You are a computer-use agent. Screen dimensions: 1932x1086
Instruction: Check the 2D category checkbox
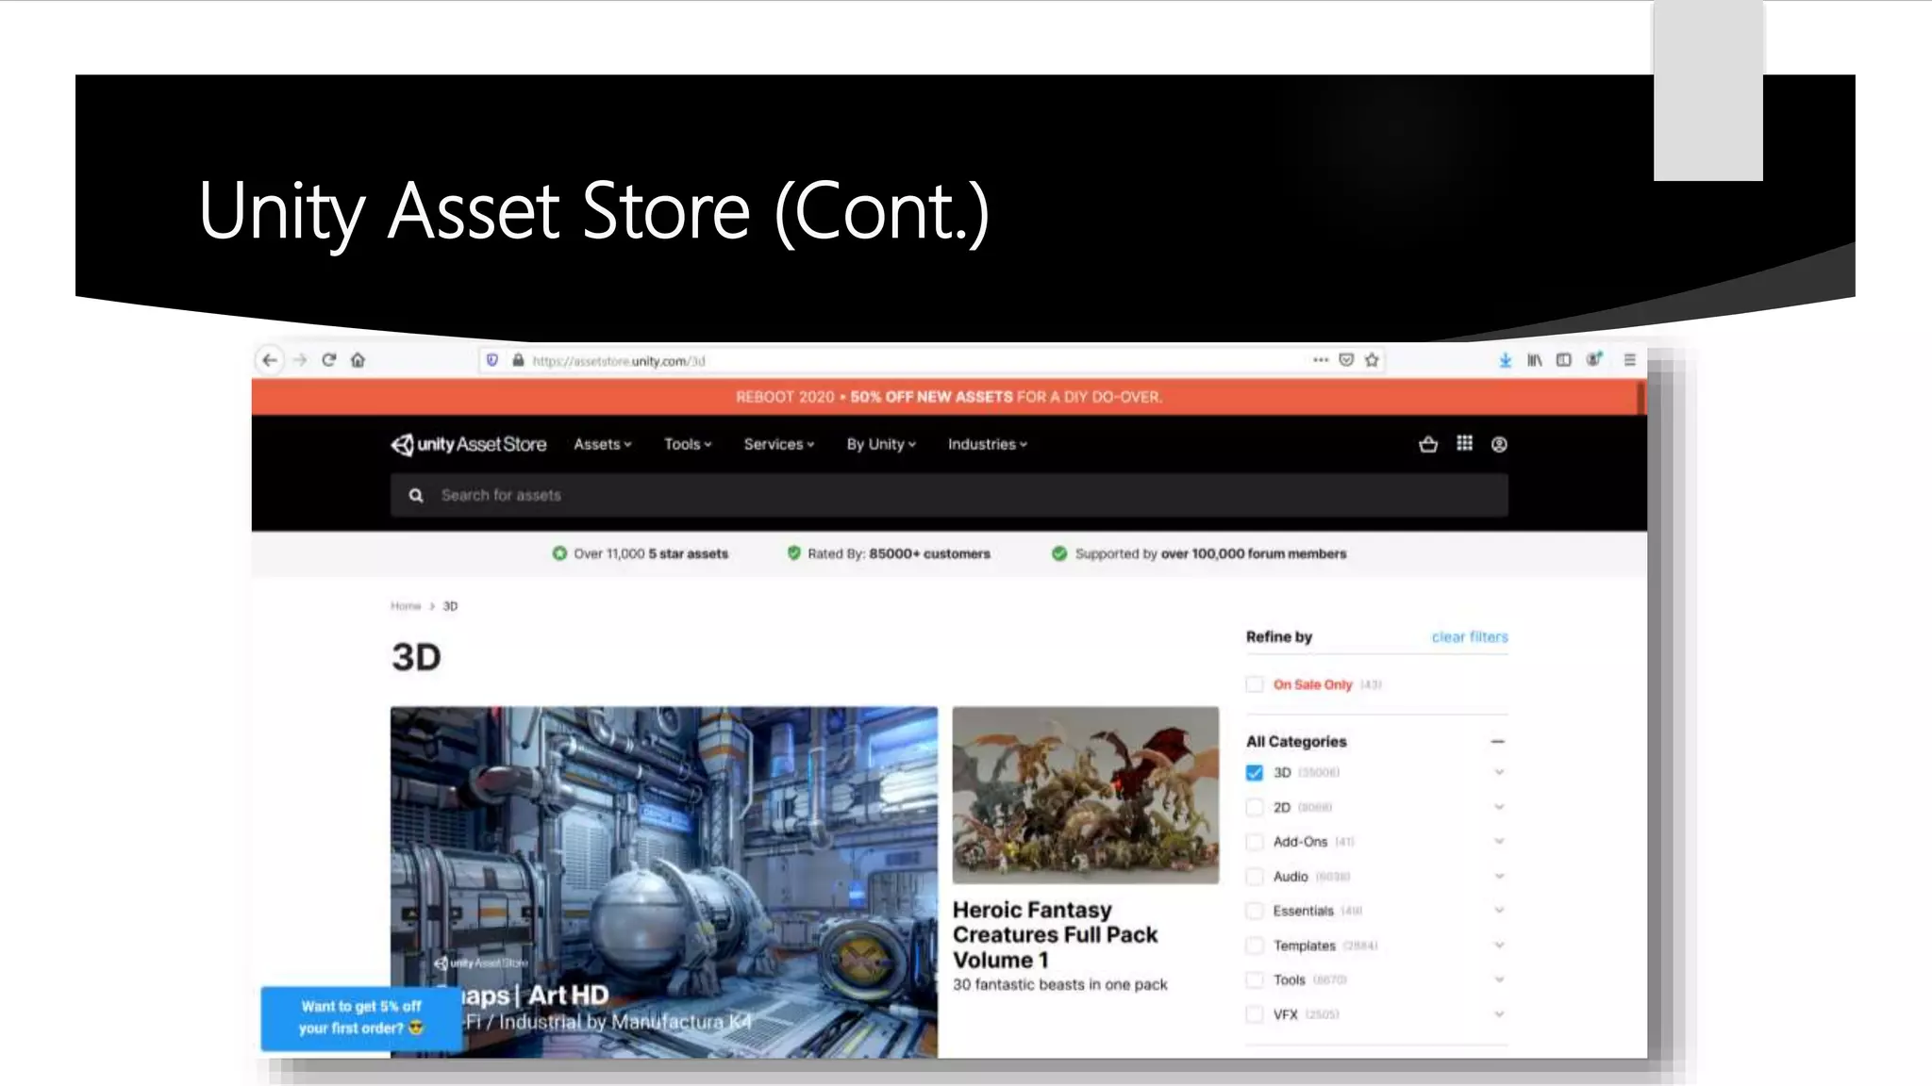1255,808
